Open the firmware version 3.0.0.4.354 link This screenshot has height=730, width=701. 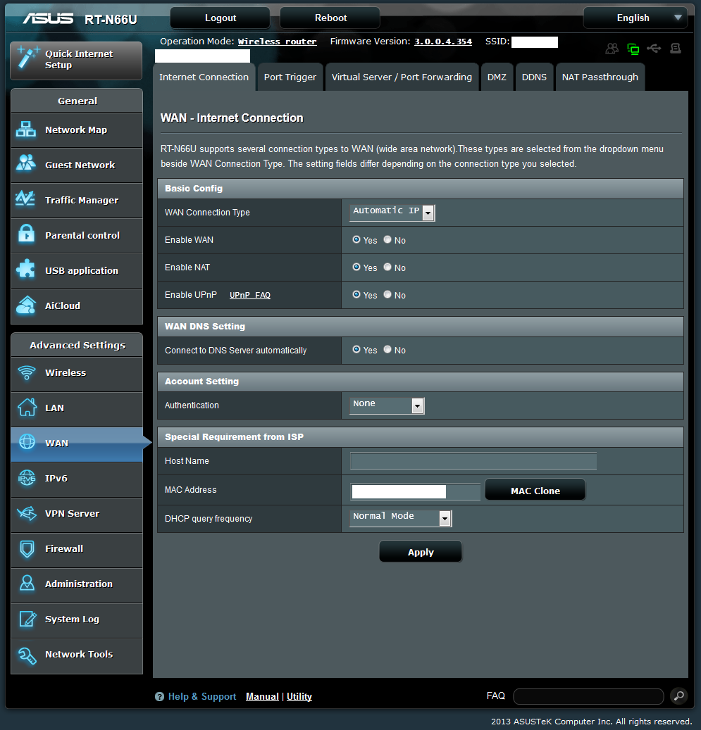[x=442, y=42]
